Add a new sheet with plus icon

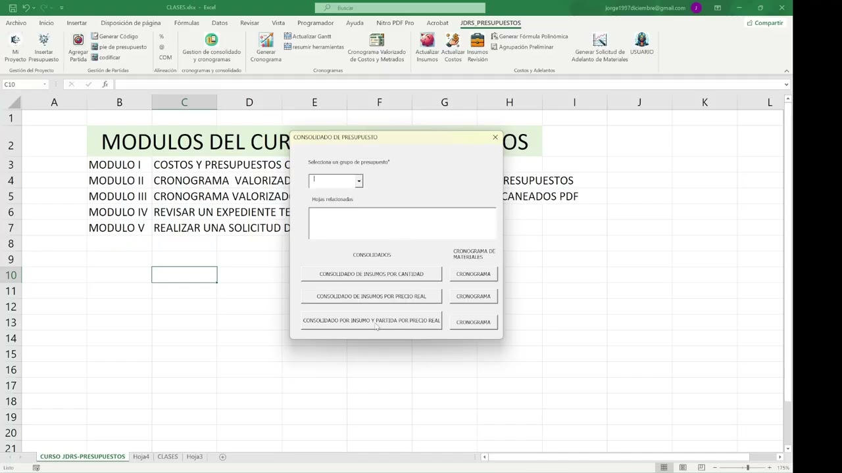[222, 457]
